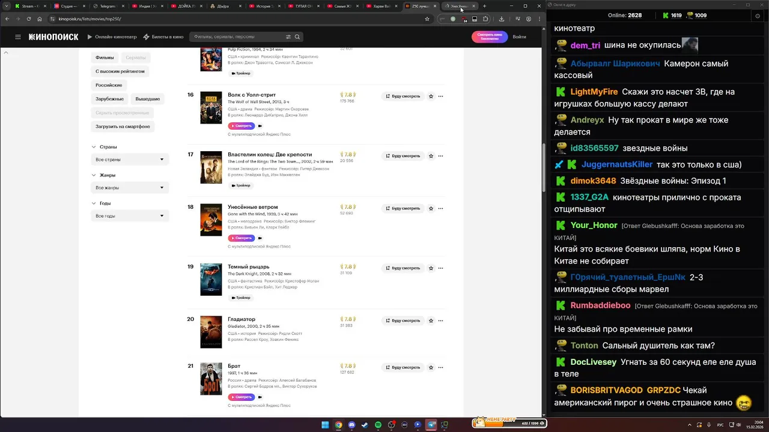
Task: Open Telegram from the taskbar
Action: click(x=431, y=425)
